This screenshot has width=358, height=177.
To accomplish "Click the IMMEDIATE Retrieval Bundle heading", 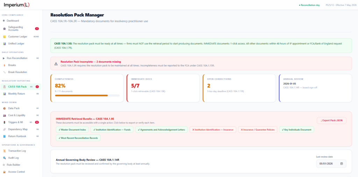I will [85, 119].
